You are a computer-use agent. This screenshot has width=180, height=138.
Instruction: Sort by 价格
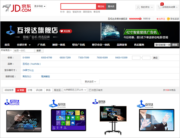click(30, 90)
